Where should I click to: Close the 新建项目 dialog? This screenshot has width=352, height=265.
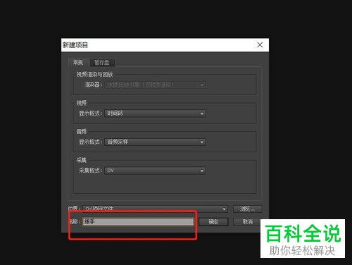pyautogui.click(x=260, y=45)
